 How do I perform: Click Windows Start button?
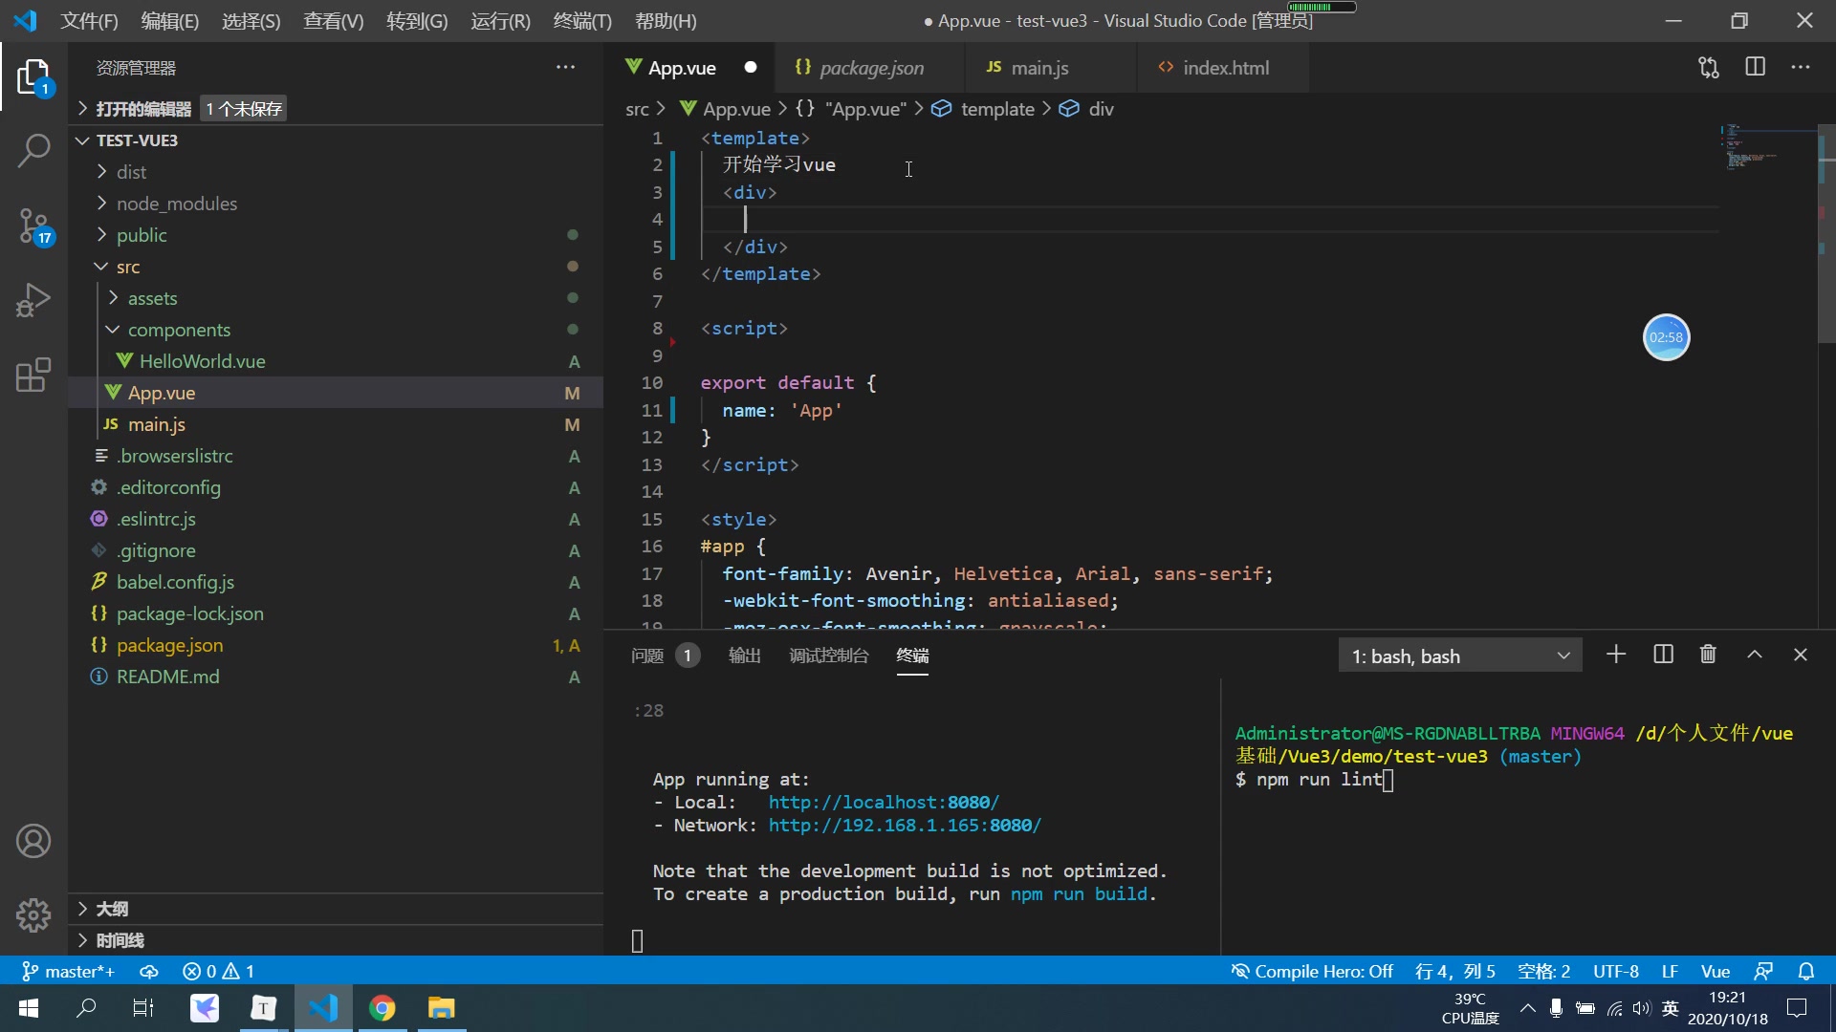pos(29,1008)
